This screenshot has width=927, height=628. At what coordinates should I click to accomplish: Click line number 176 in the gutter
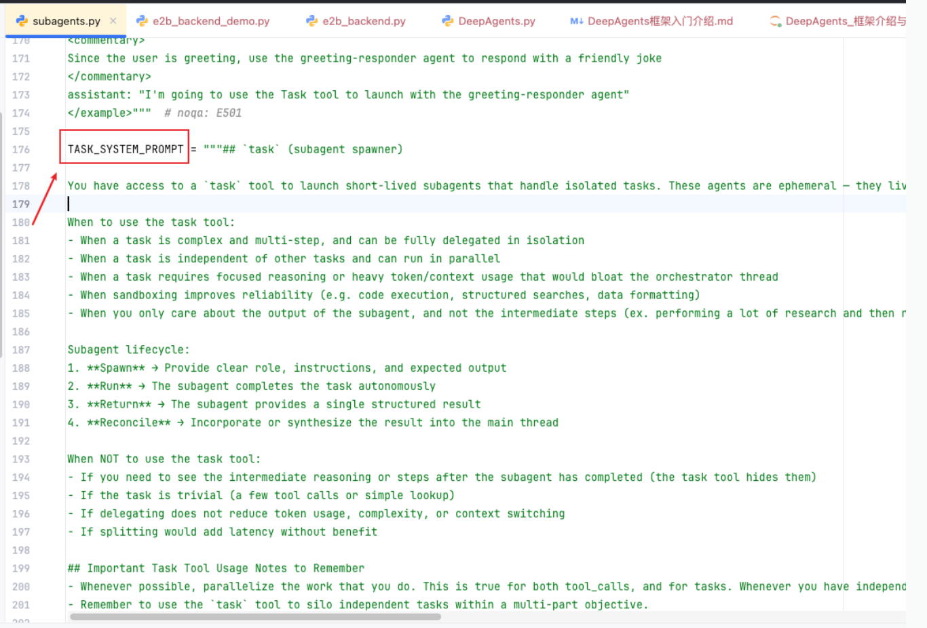click(x=21, y=149)
